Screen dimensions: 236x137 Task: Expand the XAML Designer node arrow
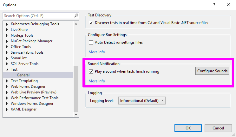(7, 109)
